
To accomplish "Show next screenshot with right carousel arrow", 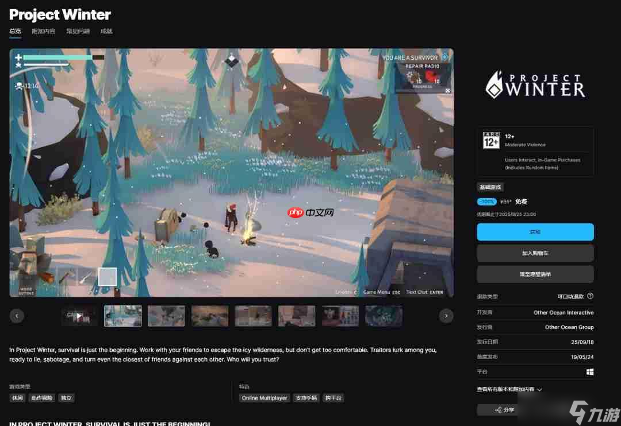I will [446, 316].
